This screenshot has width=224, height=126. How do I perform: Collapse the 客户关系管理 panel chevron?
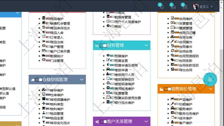pyautogui.click(x=146, y=122)
